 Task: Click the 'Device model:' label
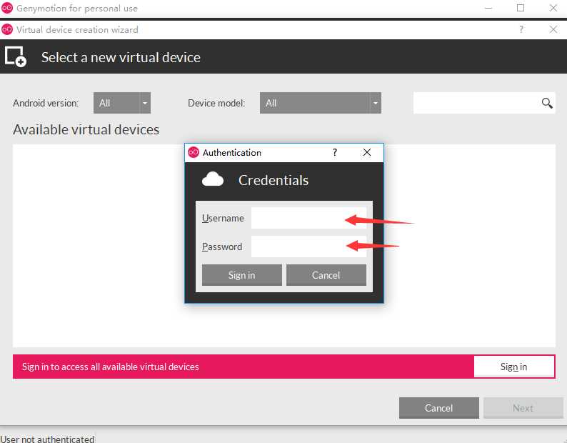216,103
